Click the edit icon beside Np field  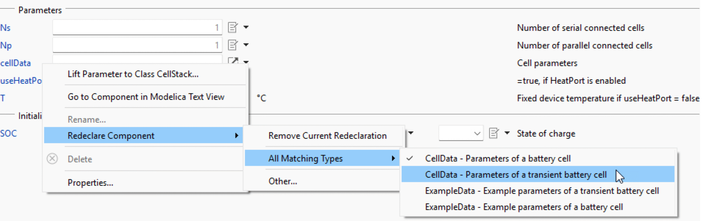tap(233, 45)
